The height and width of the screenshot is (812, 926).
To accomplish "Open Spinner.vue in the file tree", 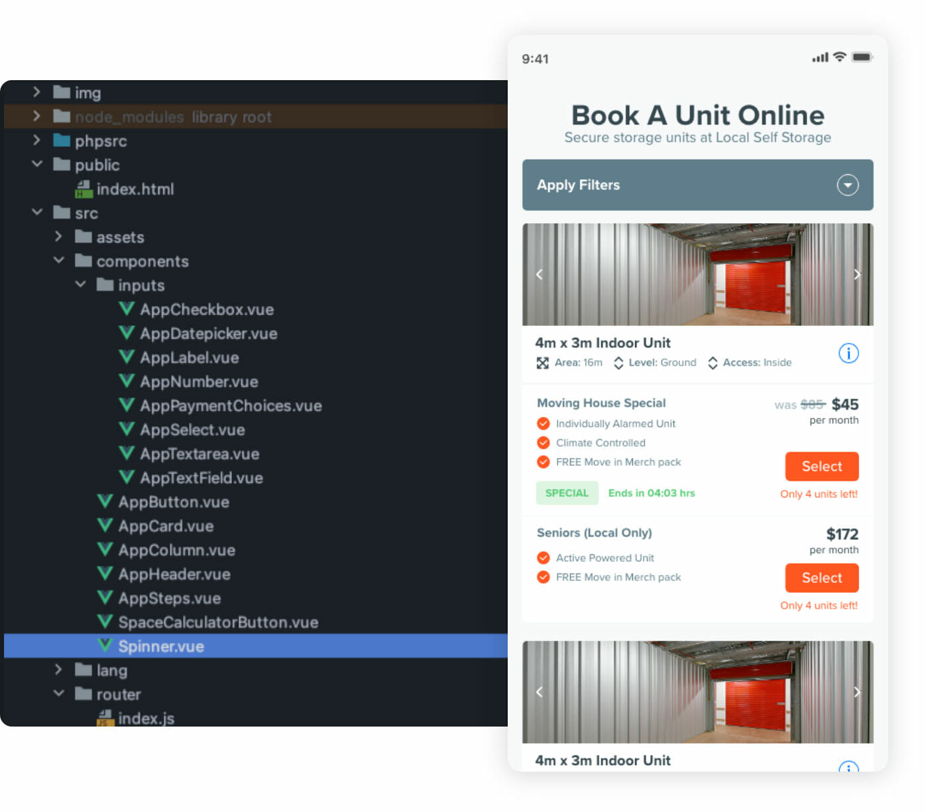I will tap(161, 646).
